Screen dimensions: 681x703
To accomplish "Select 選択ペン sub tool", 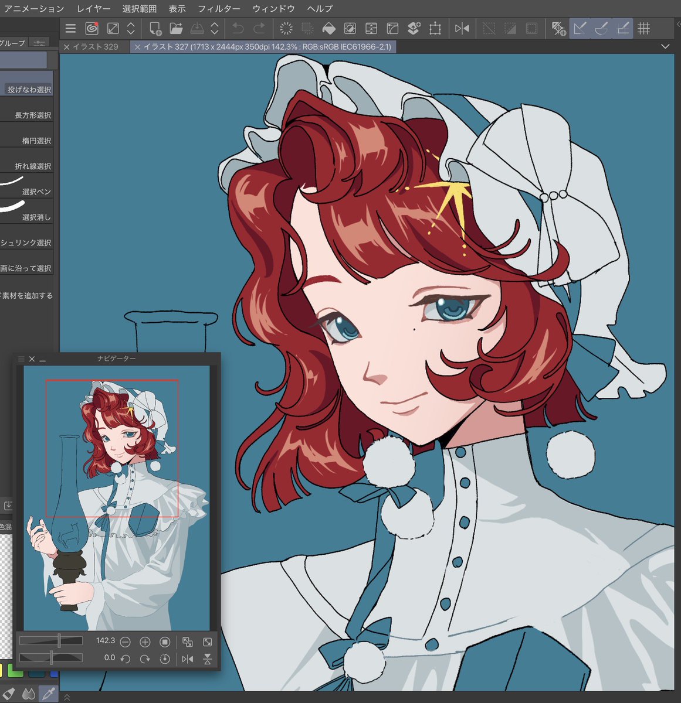I will pos(26,186).
